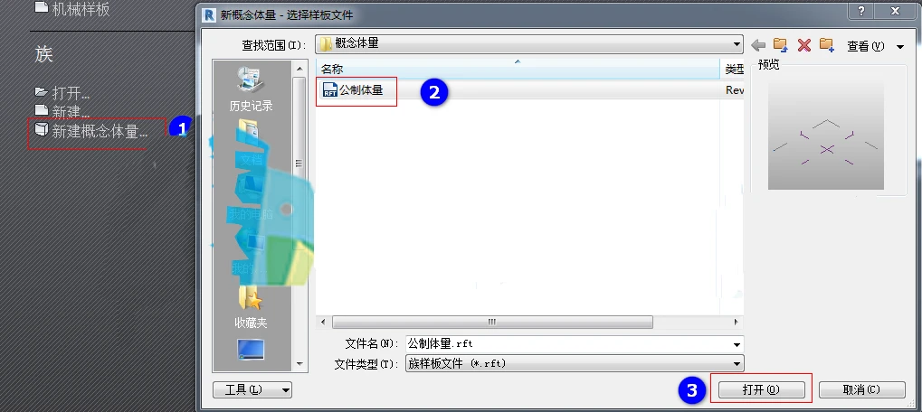Open 历史记录 in the places sidebar
The width and height of the screenshot is (922, 412).
click(251, 89)
